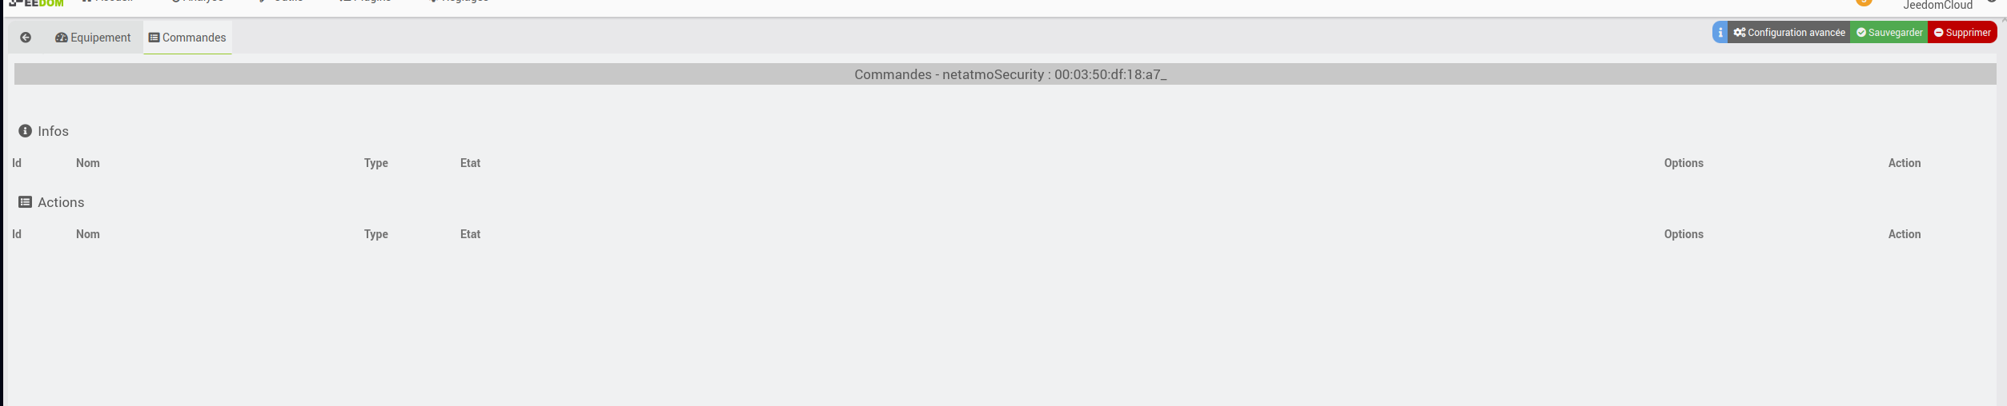Image resolution: width=2007 pixels, height=406 pixels.
Task: Click the Nom column header under Infos
Action: point(88,163)
